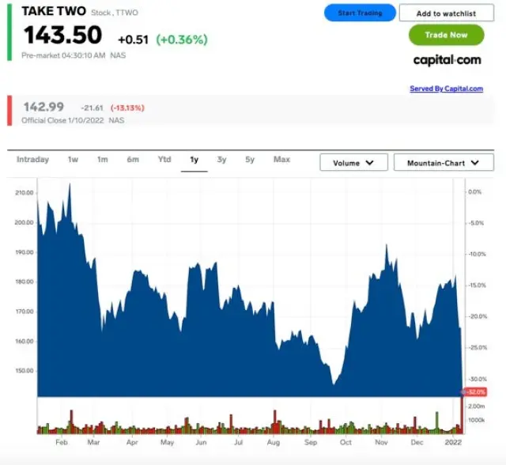This screenshot has height=465, width=506.
Task: Switch to the Intraday timeframe tab
Action: pyautogui.click(x=32, y=160)
